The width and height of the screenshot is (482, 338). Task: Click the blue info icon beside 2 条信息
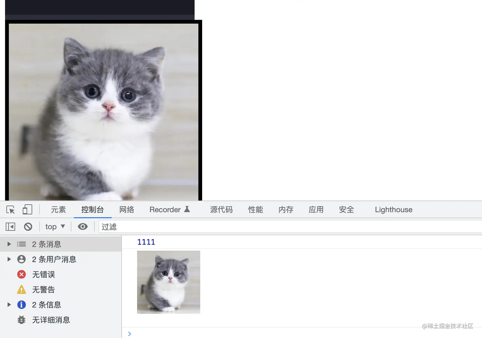21,305
